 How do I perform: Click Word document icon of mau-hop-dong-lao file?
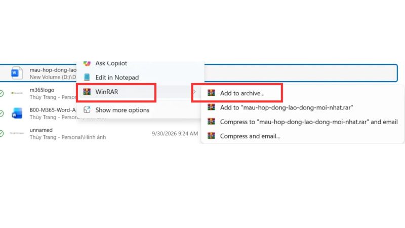pos(17,73)
